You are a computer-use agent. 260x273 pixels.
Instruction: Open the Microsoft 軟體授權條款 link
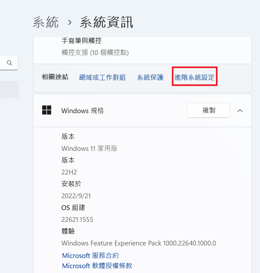(97, 266)
